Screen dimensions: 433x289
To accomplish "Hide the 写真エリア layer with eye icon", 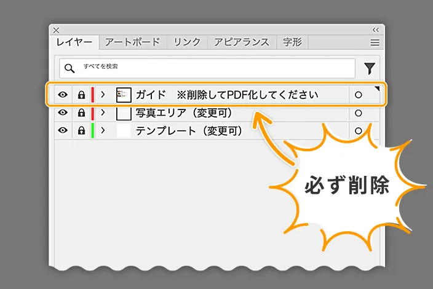I will coord(63,113).
